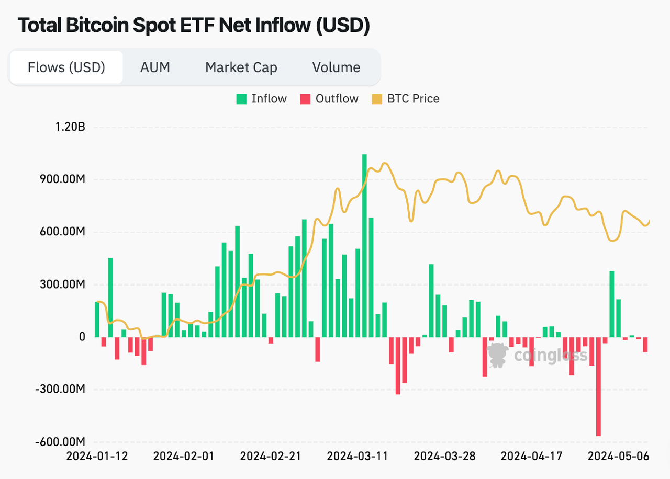670x479 pixels.
Task: Click the coinglass watermark text
Action: (551, 356)
